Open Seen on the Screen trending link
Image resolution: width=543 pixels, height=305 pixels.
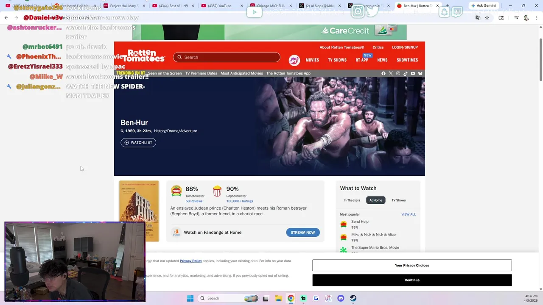[x=165, y=73]
